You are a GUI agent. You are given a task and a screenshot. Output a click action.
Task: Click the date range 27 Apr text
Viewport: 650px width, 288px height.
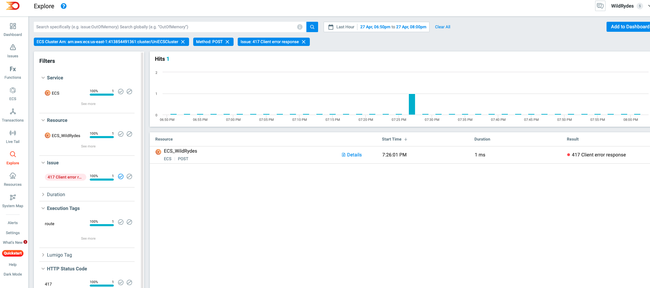[x=393, y=27]
